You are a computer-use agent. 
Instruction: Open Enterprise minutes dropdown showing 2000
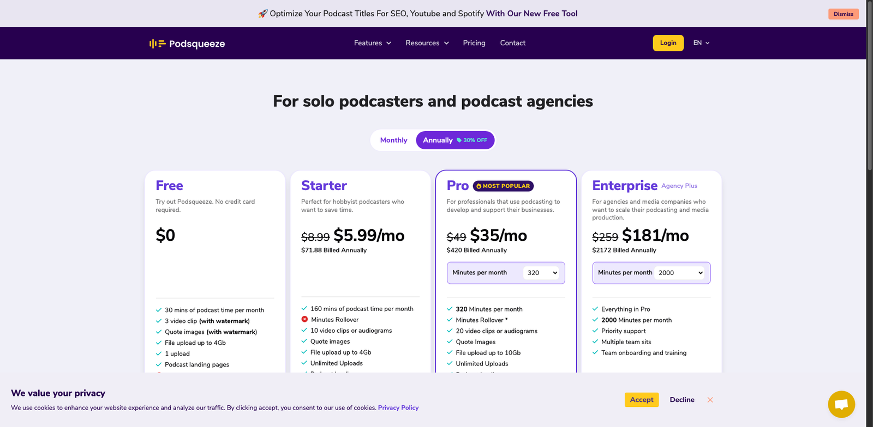[679, 273]
